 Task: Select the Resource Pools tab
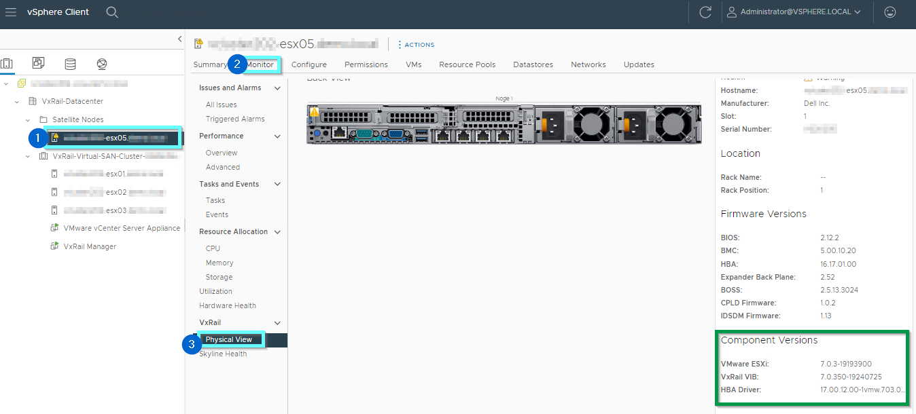tap(468, 64)
